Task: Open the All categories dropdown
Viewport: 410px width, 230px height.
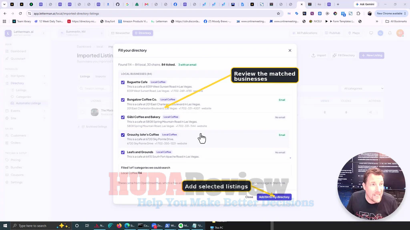Action: 364,88
